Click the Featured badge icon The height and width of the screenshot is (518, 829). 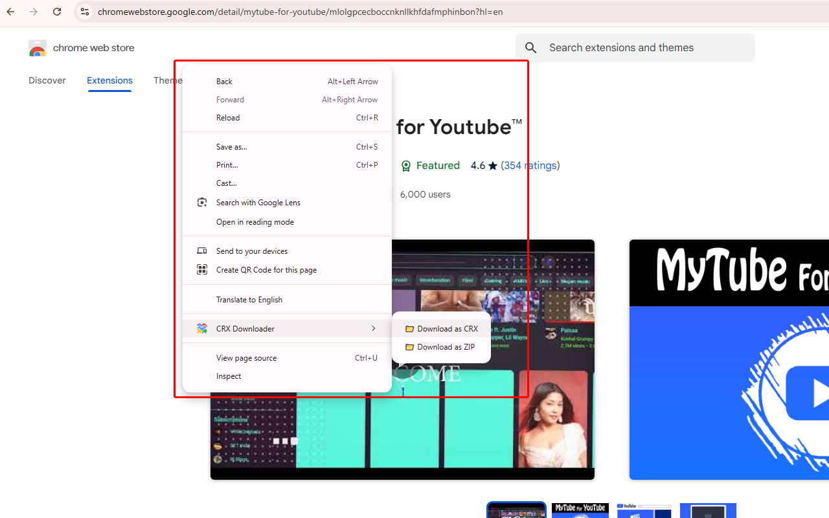406,166
